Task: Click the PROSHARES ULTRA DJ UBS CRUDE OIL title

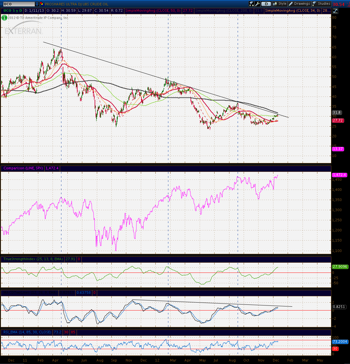Action: [77, 4]
